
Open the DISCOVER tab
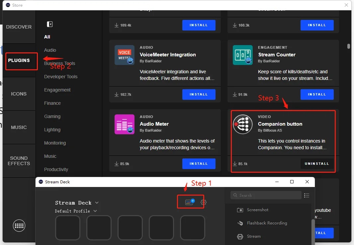19,27
